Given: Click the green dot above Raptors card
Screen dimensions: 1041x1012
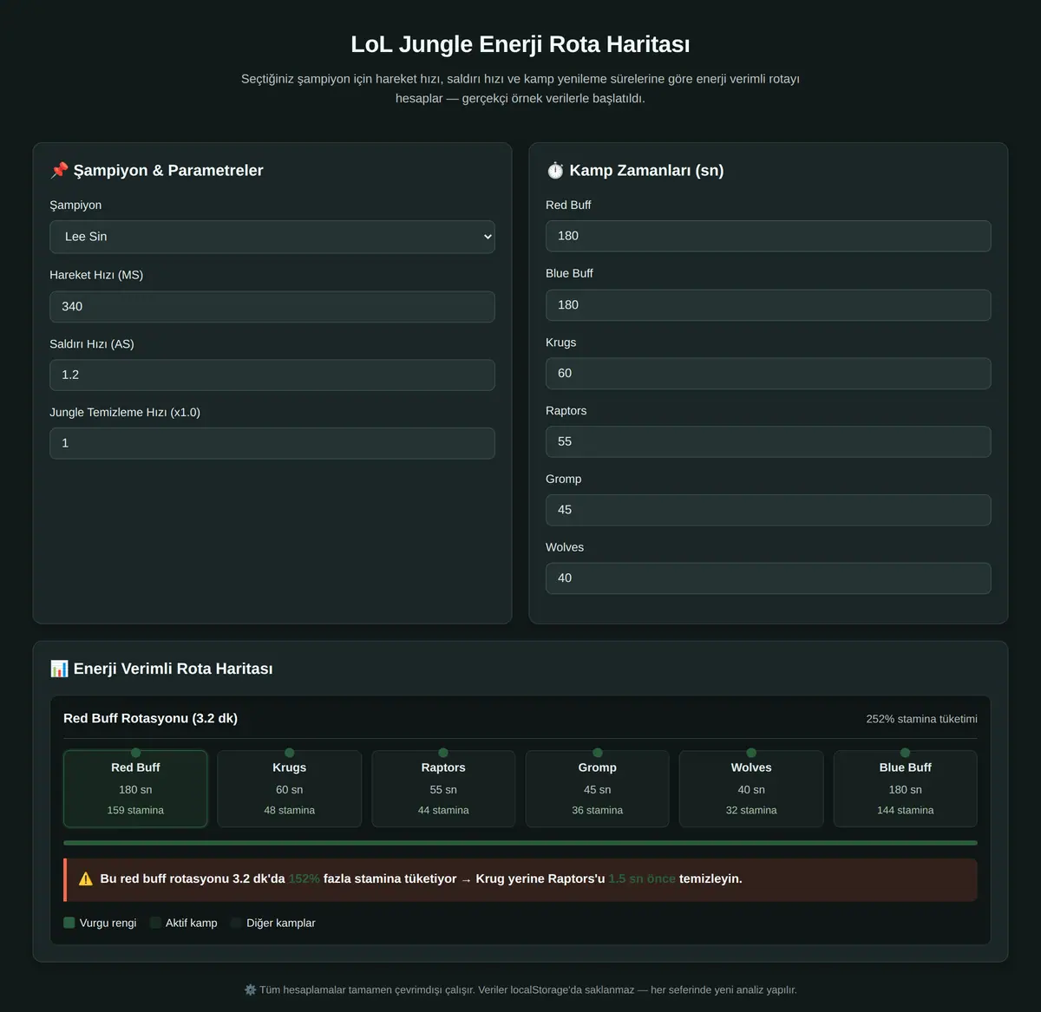Looking at the screenshot, I should point(443,753).
